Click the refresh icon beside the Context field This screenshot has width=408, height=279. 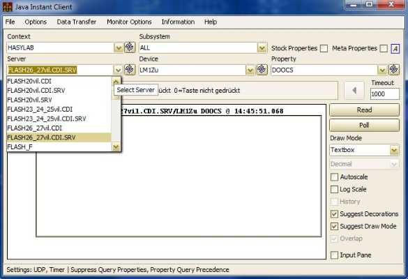click(130, 47)
